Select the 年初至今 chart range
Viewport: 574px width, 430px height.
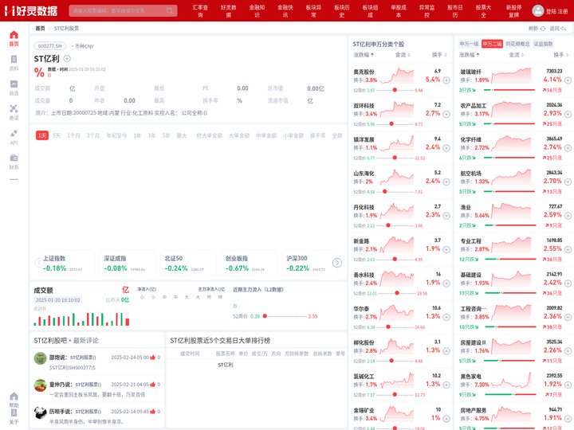[x=116, y=135]
